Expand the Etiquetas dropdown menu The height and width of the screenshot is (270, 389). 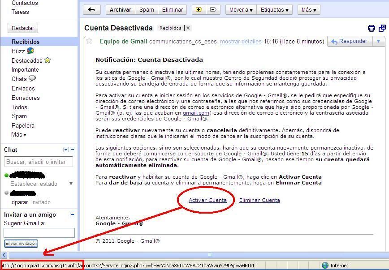click(275, 9)
